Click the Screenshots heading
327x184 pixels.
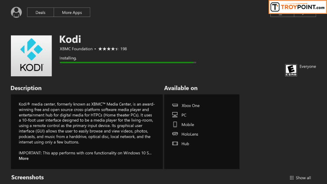point(27,177)
